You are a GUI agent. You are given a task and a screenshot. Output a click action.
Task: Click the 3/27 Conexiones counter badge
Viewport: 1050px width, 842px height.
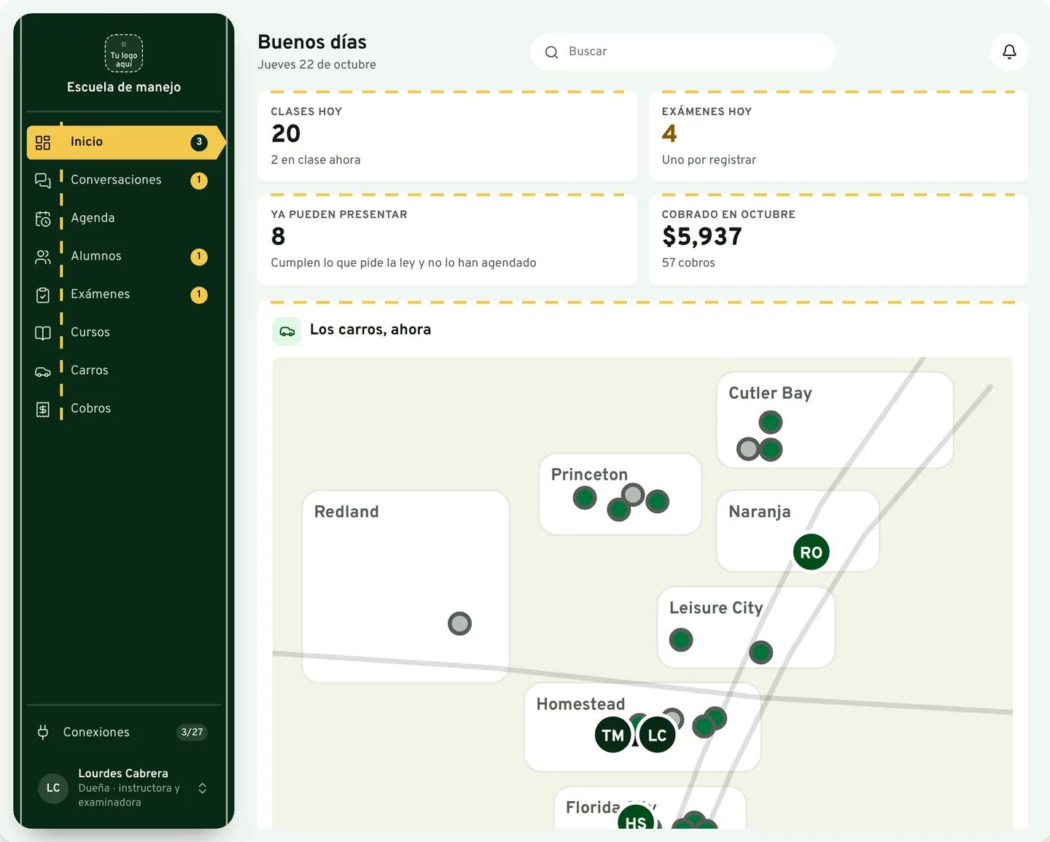[192, 732]
